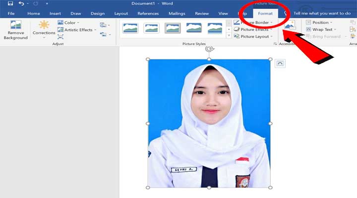Apply the second picture style thumbnail
357x198 pixels.
click(x=151, y=28)
